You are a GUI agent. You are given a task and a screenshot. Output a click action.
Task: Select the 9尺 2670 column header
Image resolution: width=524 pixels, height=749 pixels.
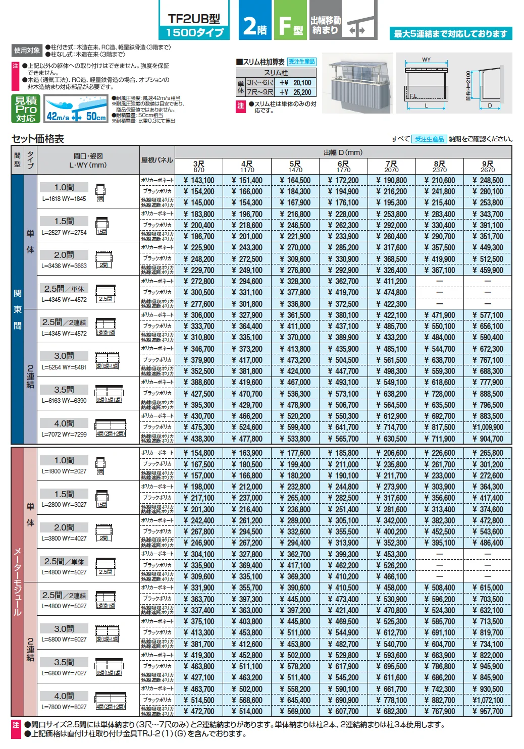coord(488,167)
